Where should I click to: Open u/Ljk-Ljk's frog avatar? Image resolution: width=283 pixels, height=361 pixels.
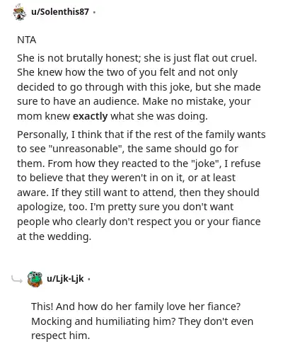35,279
